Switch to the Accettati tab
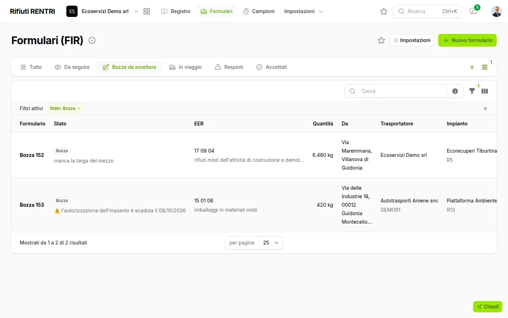 pos(272,67)
